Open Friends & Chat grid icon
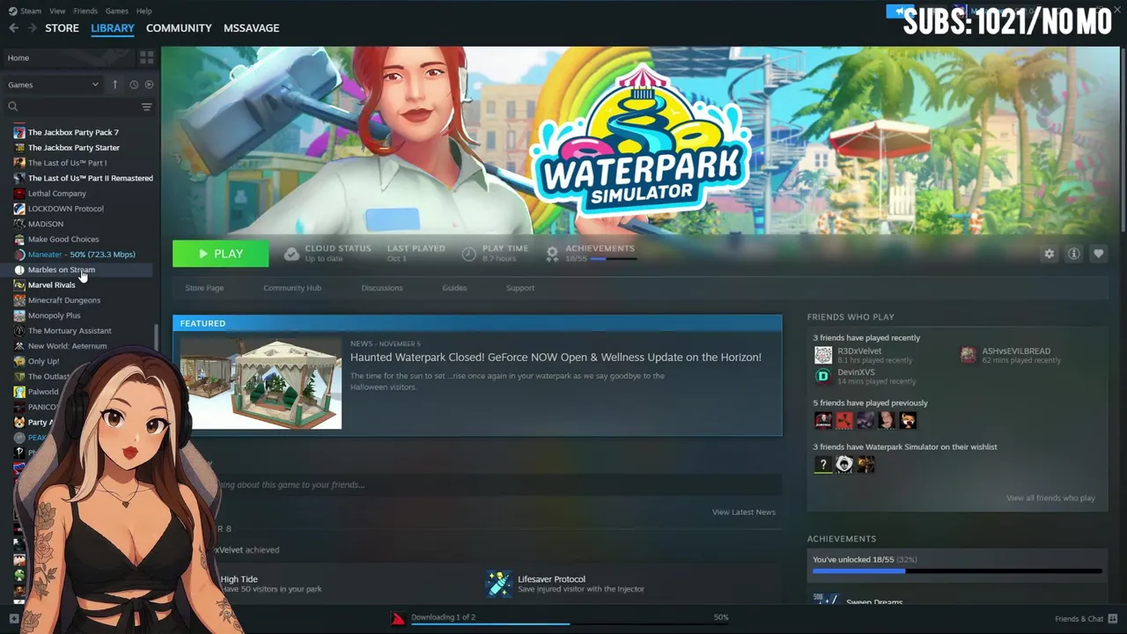 [x=1113, y=618]
